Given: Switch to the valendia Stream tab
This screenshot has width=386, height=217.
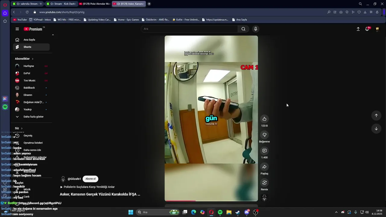Looking at the screenshot, I should (x=27, y=4).
